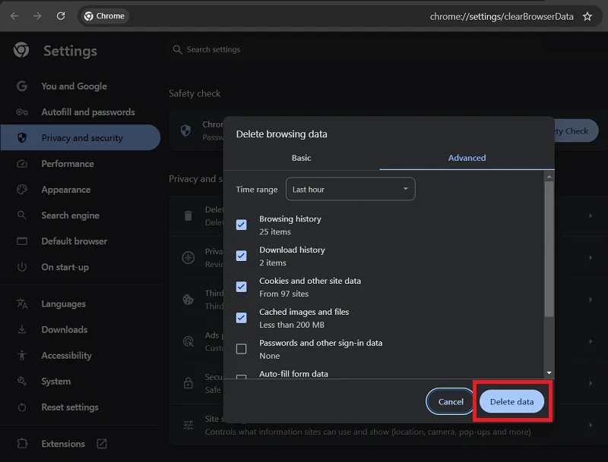Screen dimensions: 608x462
Task: Check Passwords and other sign-in data
Action: coord(241,349)
